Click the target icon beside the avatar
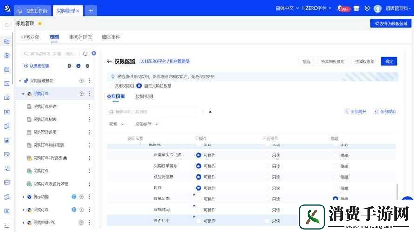The width and height of the screenshot is (414, 232). [367, 8]
